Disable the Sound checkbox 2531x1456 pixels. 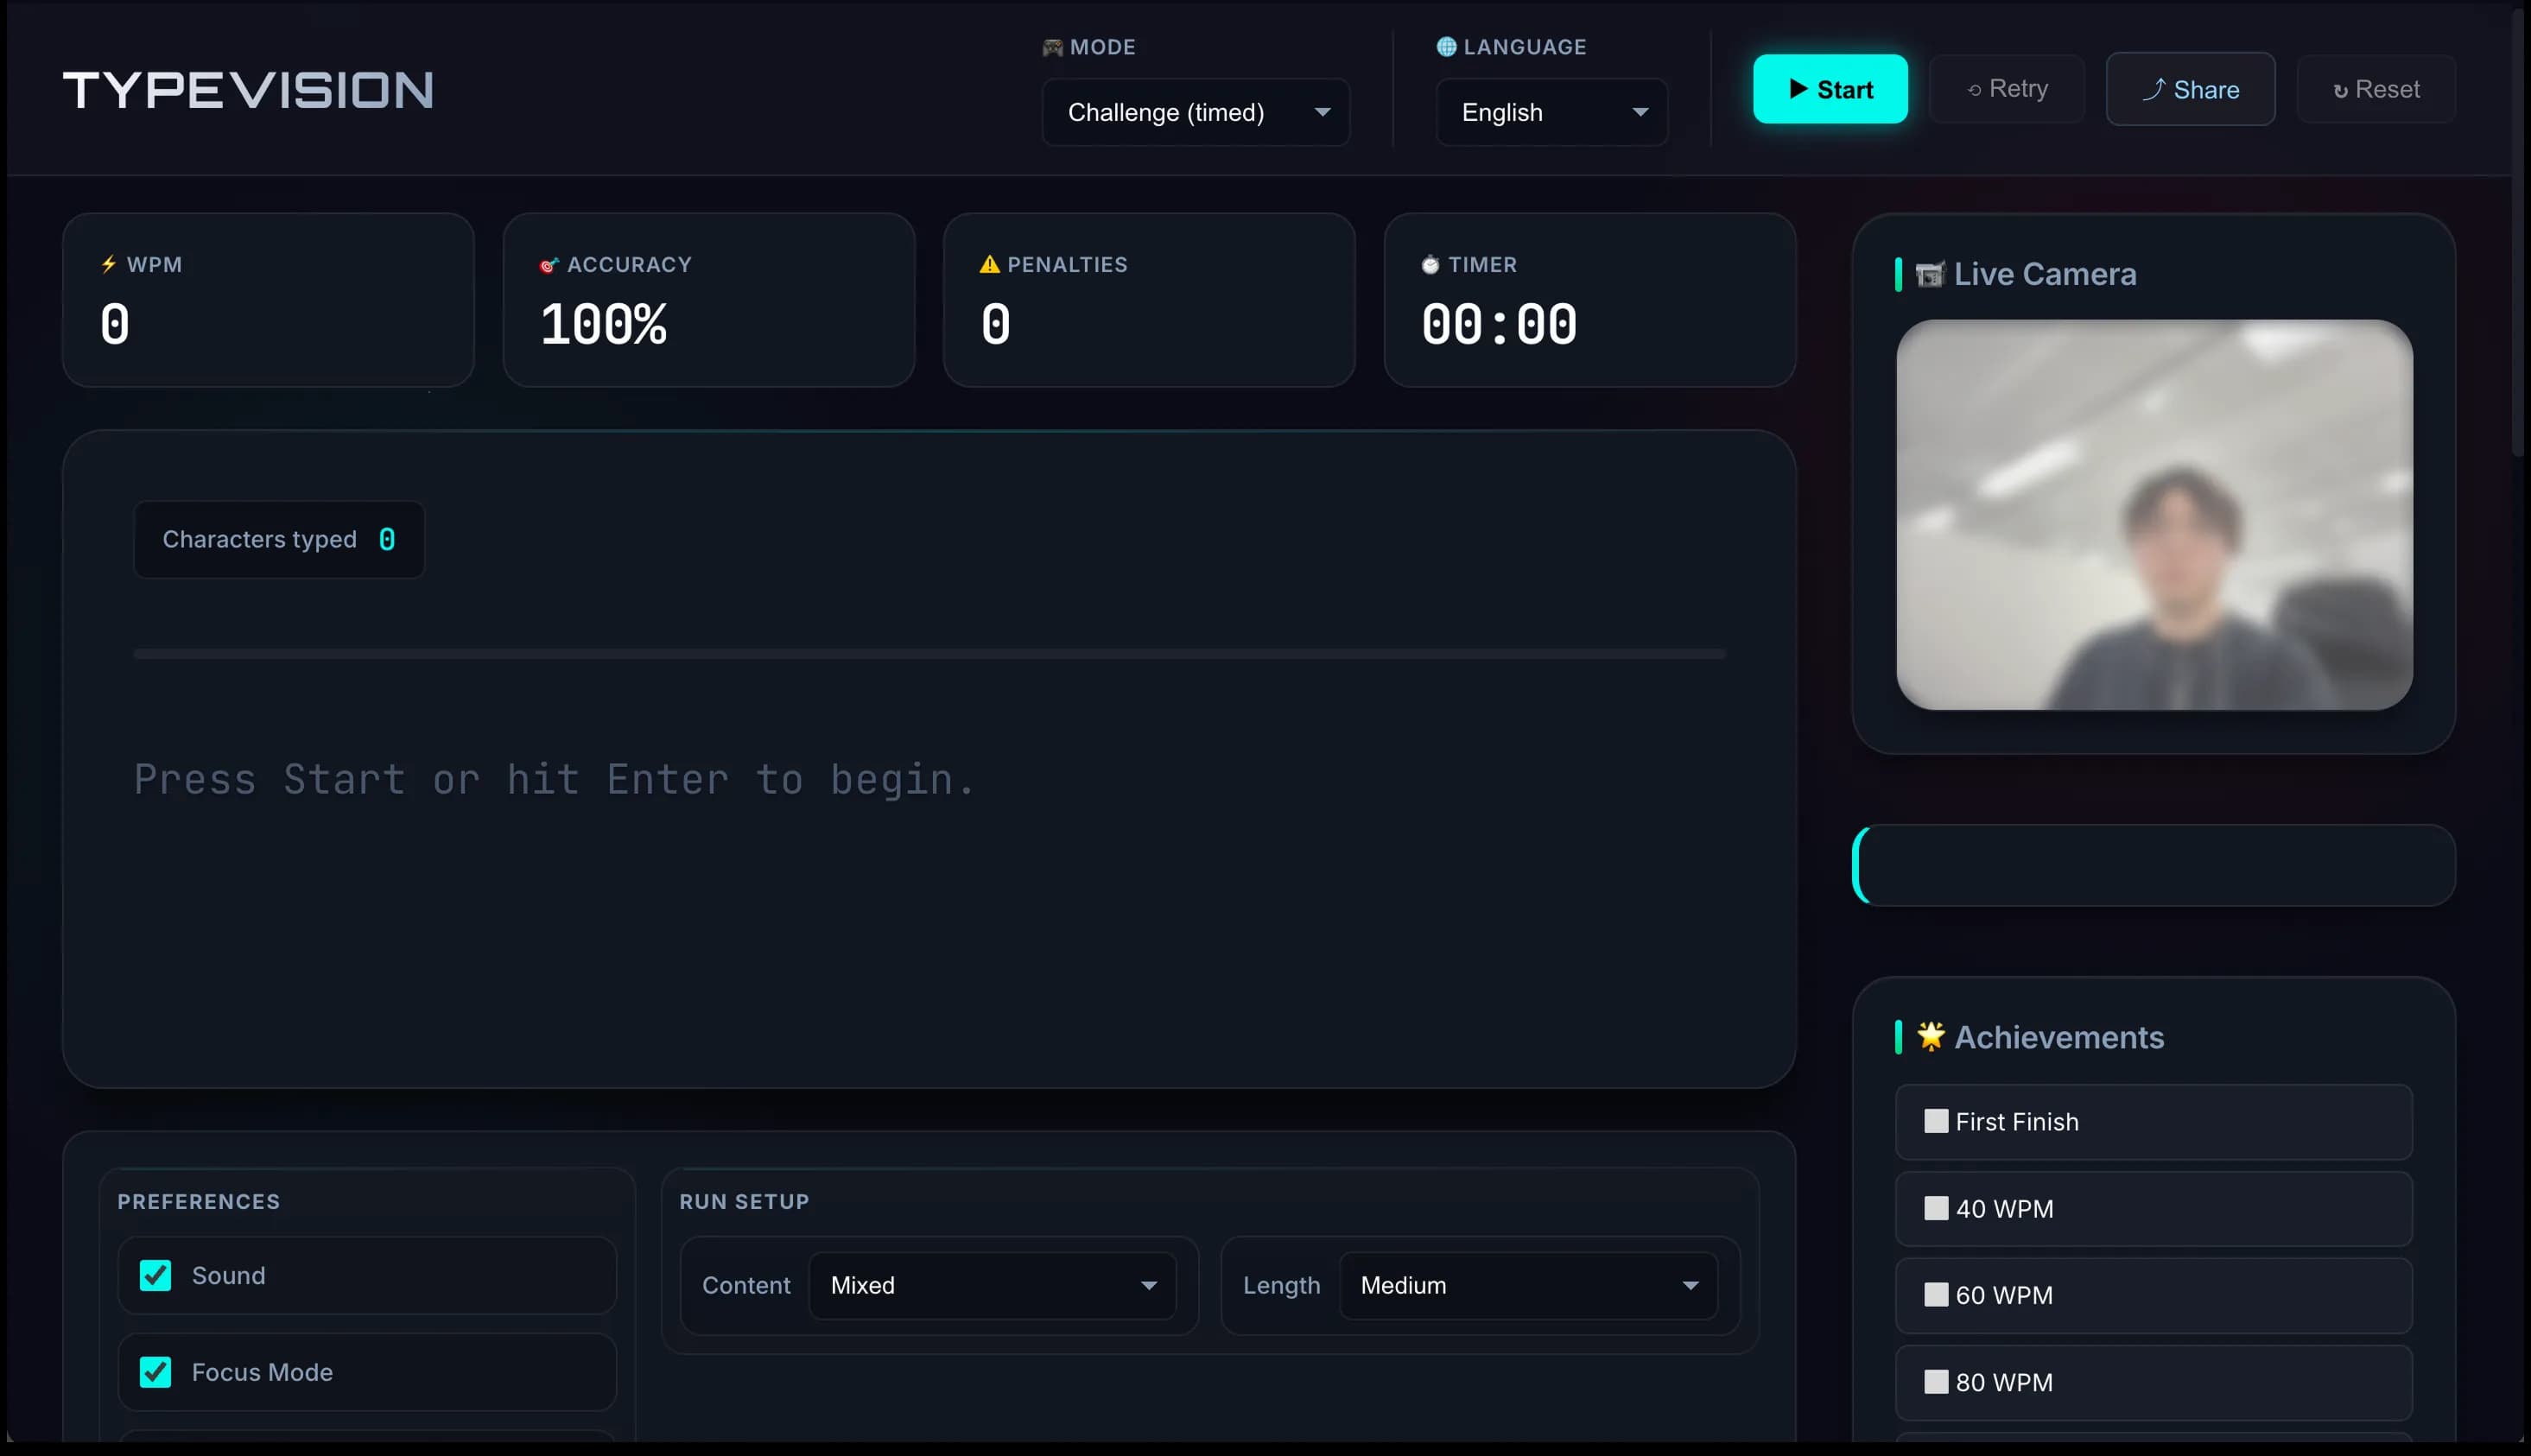click(x=155, y=1275)
